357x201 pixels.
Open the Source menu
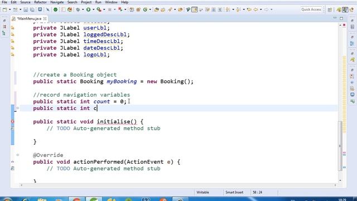(x=25, y=2)
